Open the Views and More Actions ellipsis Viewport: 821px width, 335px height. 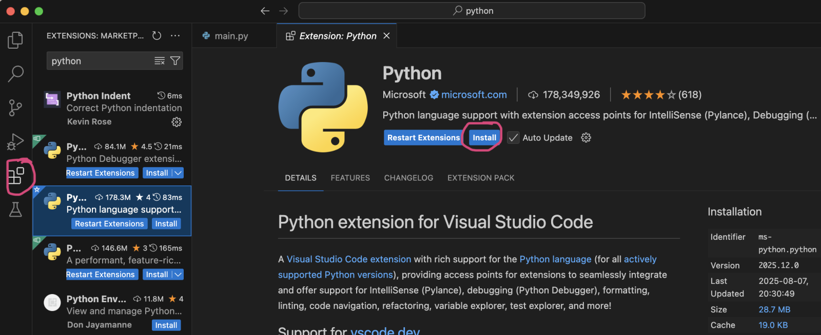coord(175,36)
